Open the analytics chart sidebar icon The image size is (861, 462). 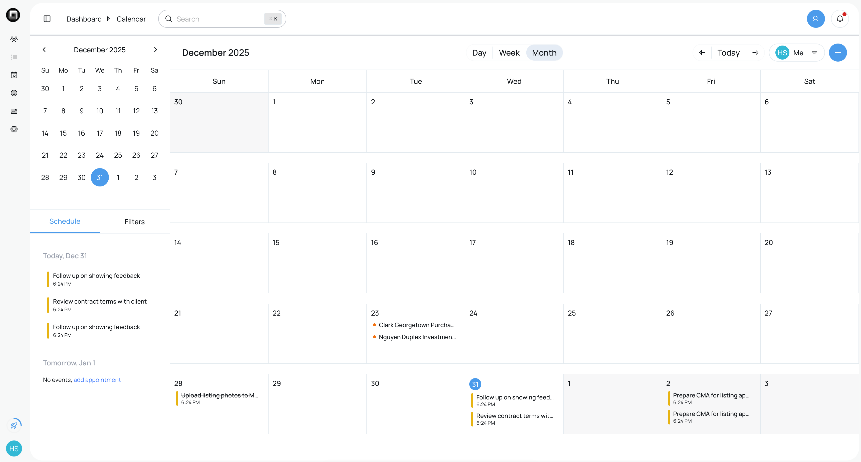tap(14, 111)
